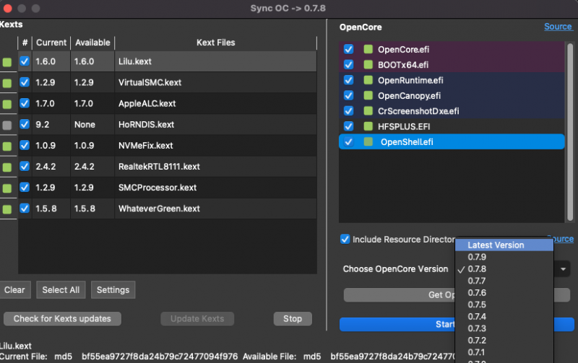The width and height of the screenshot is (578, 363).
Task: Click the Kext Files column header
Action: (215, 43)
